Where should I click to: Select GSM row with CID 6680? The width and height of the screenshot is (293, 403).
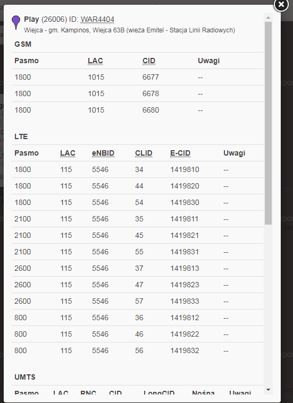tap(138, 110)
